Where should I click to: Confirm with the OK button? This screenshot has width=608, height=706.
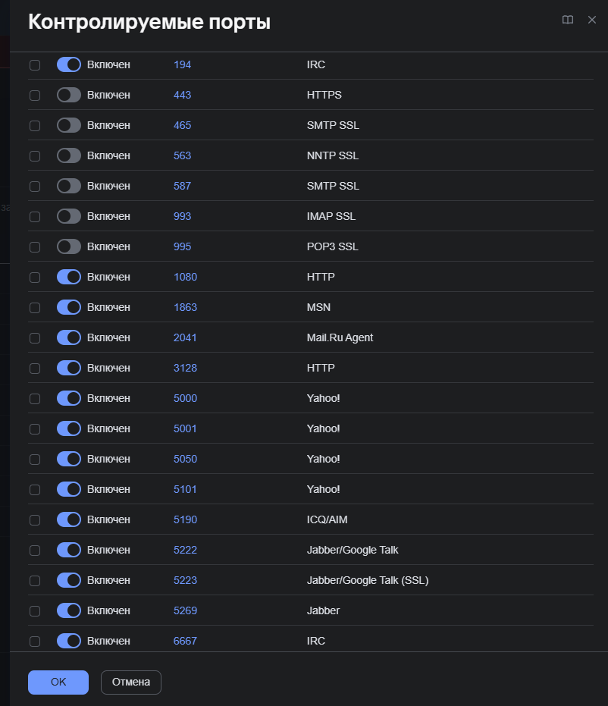click(58, 682)
